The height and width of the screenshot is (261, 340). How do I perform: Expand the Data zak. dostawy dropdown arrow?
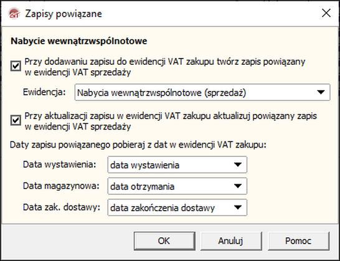(x=238, y=207)
